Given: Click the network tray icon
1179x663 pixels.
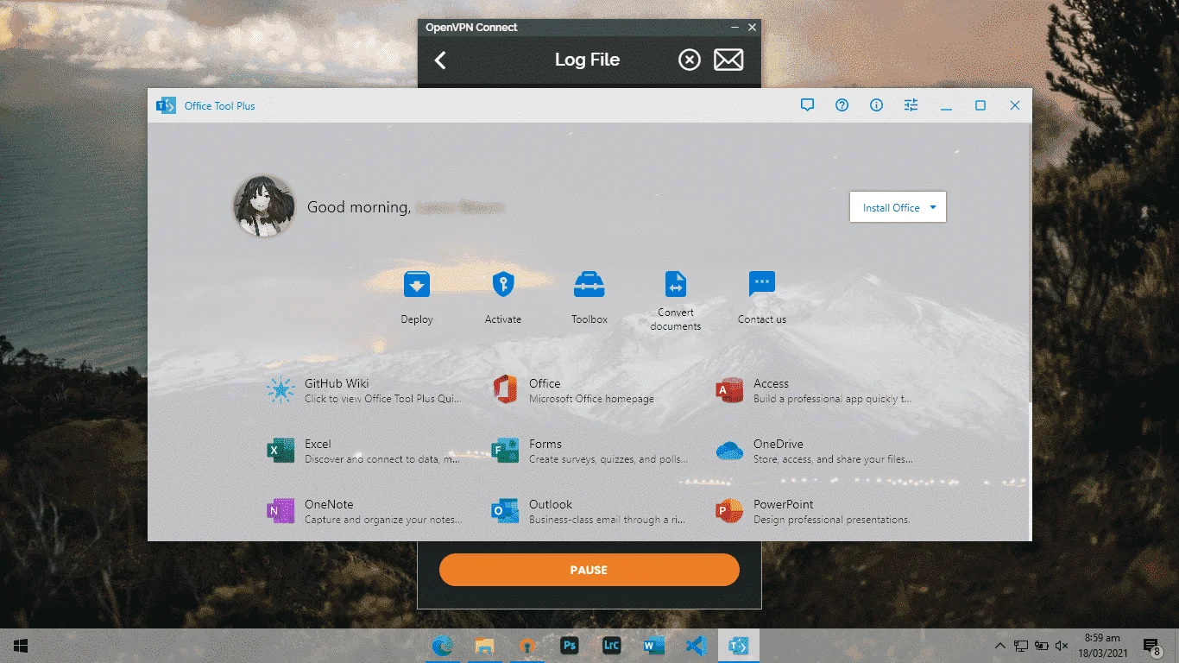Looking at the screenshot, I should click(x=1021, y=646).
